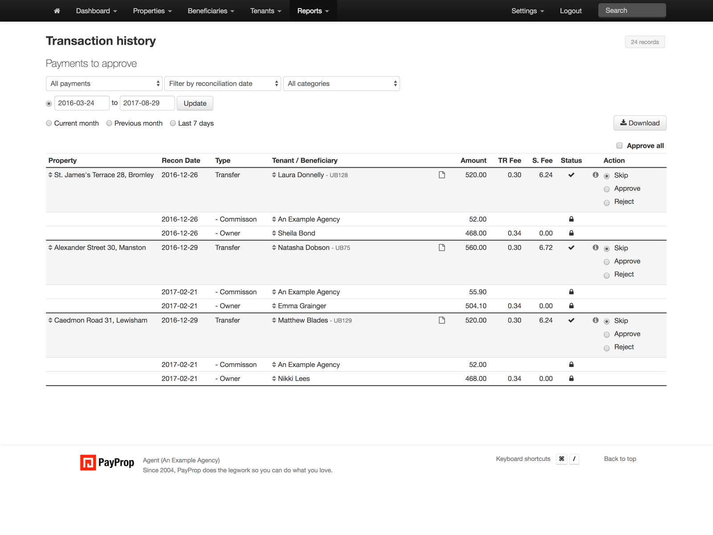713x535 pixels.
Task: Click checkmark status for St. James's Terrace transfer
Action: coord(571,175)
